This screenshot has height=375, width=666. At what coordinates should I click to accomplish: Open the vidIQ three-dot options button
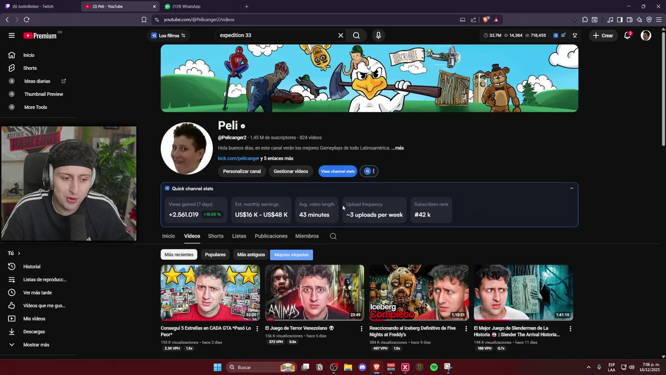369,171
